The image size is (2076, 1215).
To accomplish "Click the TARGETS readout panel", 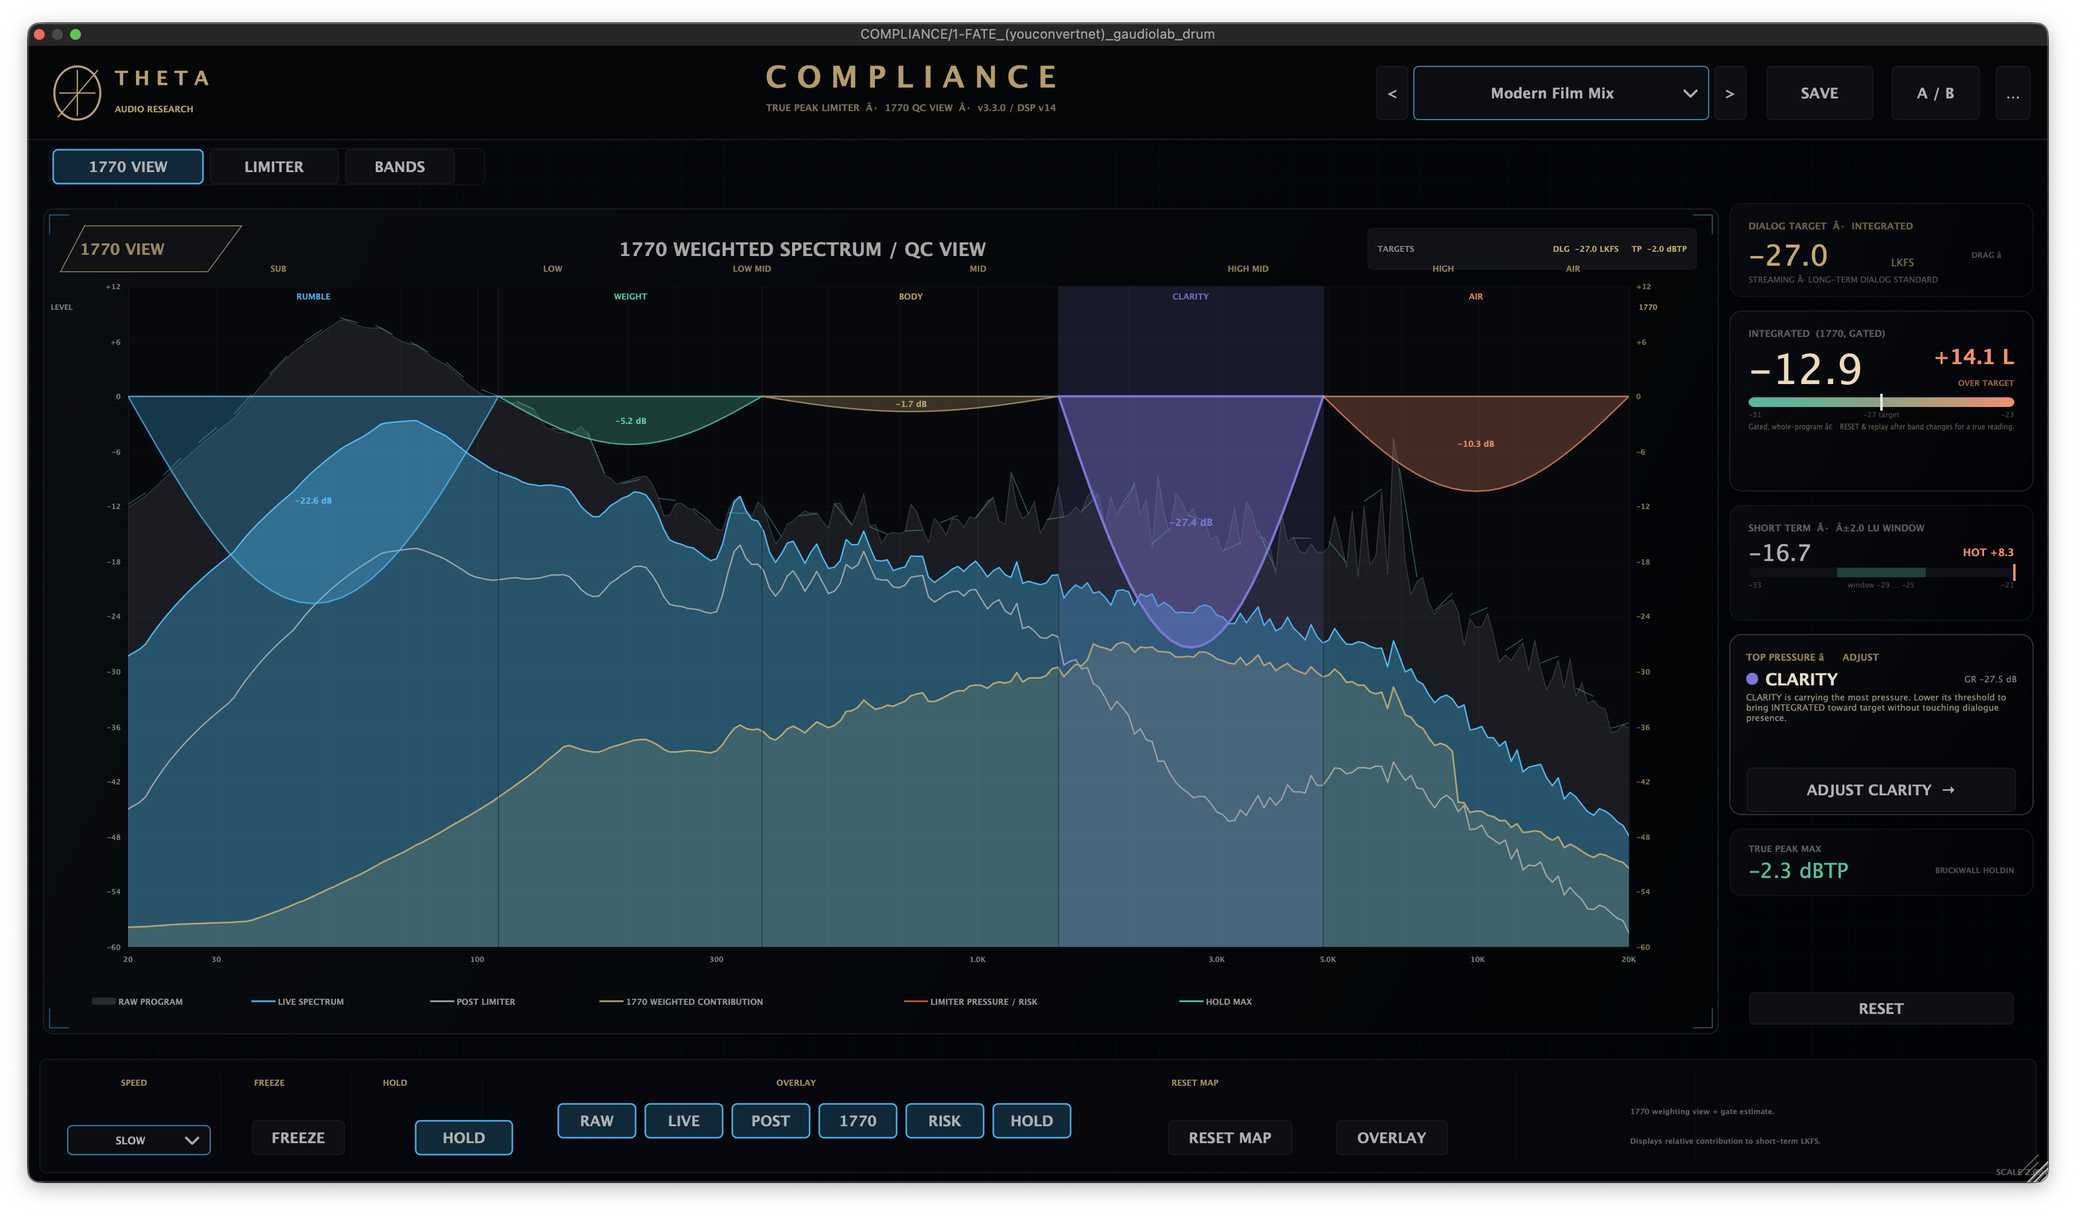I will pos(1532,249).
